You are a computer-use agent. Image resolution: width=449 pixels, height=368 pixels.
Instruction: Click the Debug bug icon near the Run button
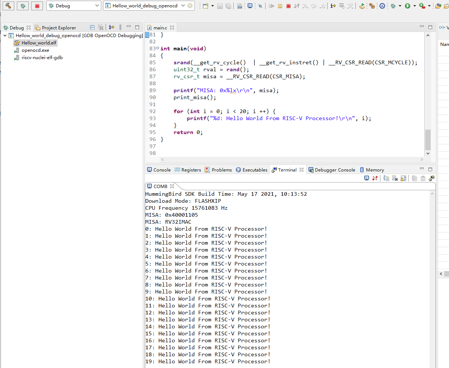pyautogui.click(x=393, y=6)
